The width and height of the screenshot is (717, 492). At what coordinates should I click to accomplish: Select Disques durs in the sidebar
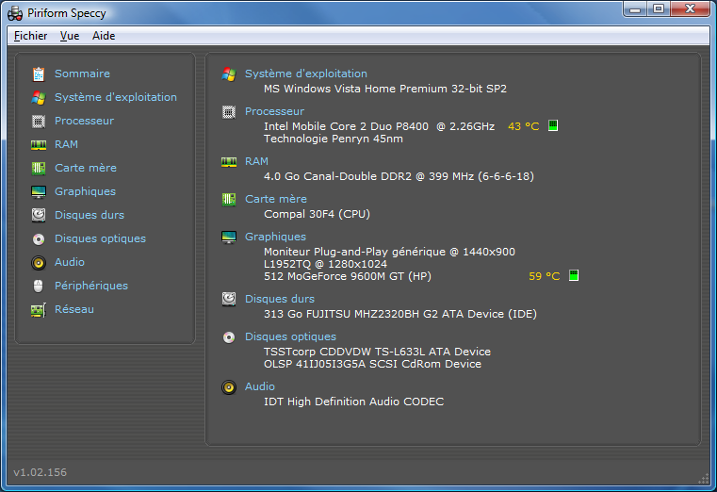(90, 215)
